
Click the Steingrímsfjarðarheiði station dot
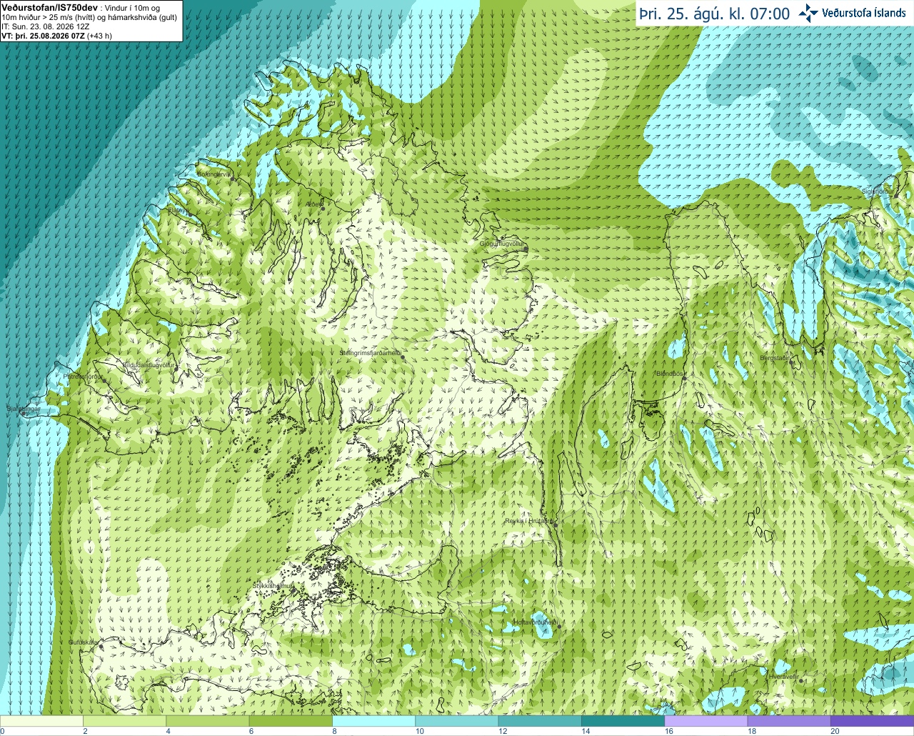pyautogui.click(x=401, y=357)
